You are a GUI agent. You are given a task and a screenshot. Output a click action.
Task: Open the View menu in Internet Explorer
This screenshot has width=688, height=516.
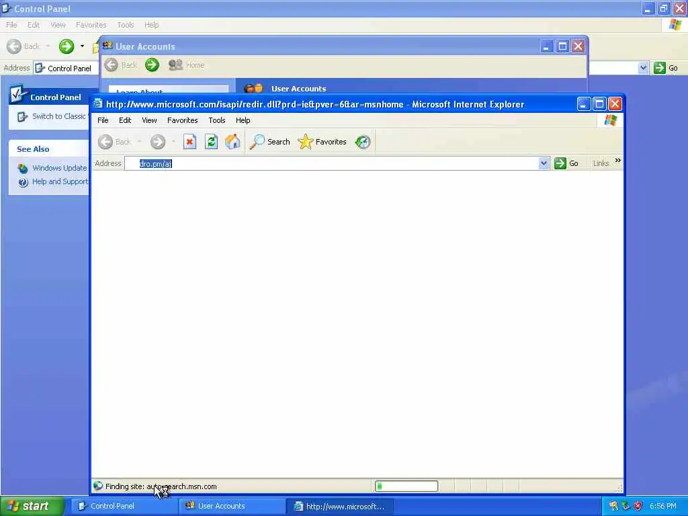[149, 120]
